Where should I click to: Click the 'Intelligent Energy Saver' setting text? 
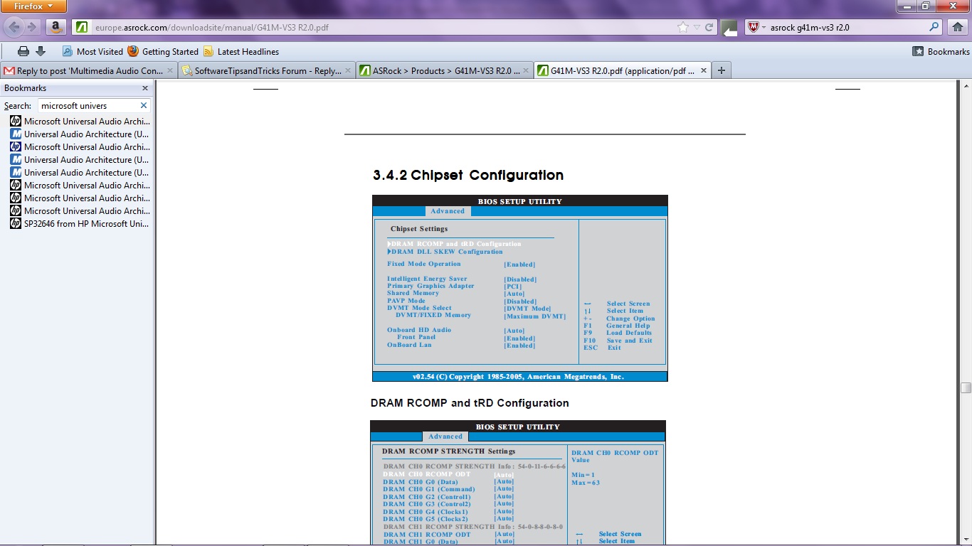427,279
